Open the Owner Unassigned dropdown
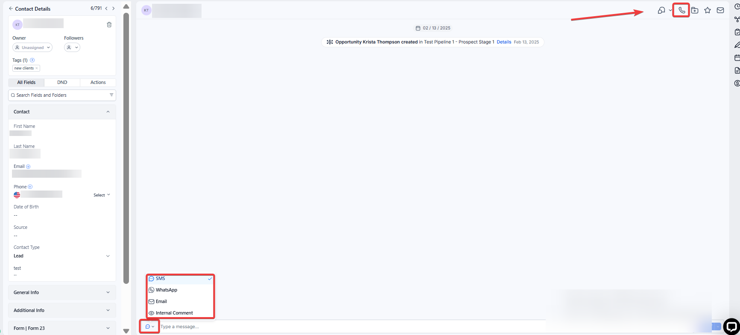Screen dimensions: 740x335 click(32, 48)
